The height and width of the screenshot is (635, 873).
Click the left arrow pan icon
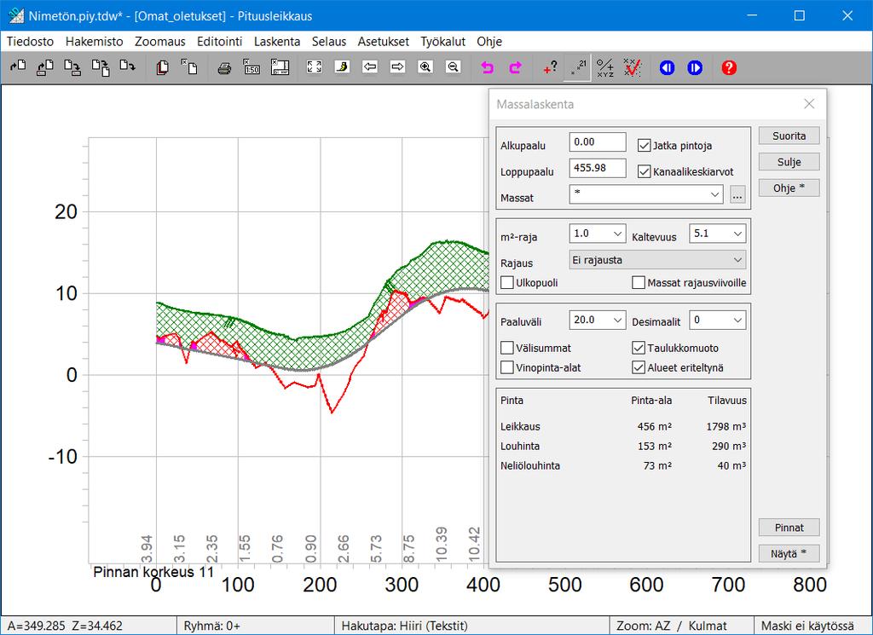click(x=370, y=67)
